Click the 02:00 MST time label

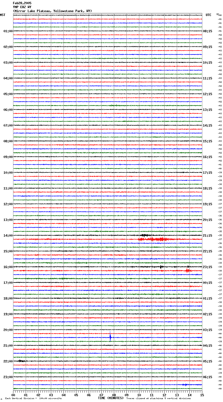coord(8,47)
